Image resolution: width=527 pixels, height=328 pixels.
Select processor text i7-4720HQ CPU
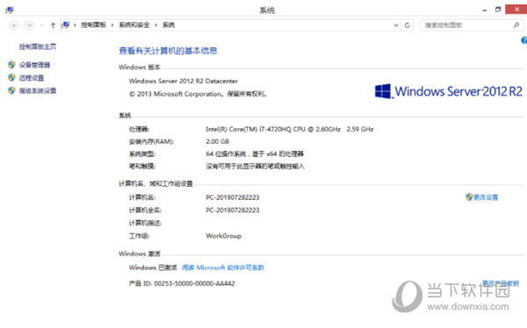pos(282,129)
